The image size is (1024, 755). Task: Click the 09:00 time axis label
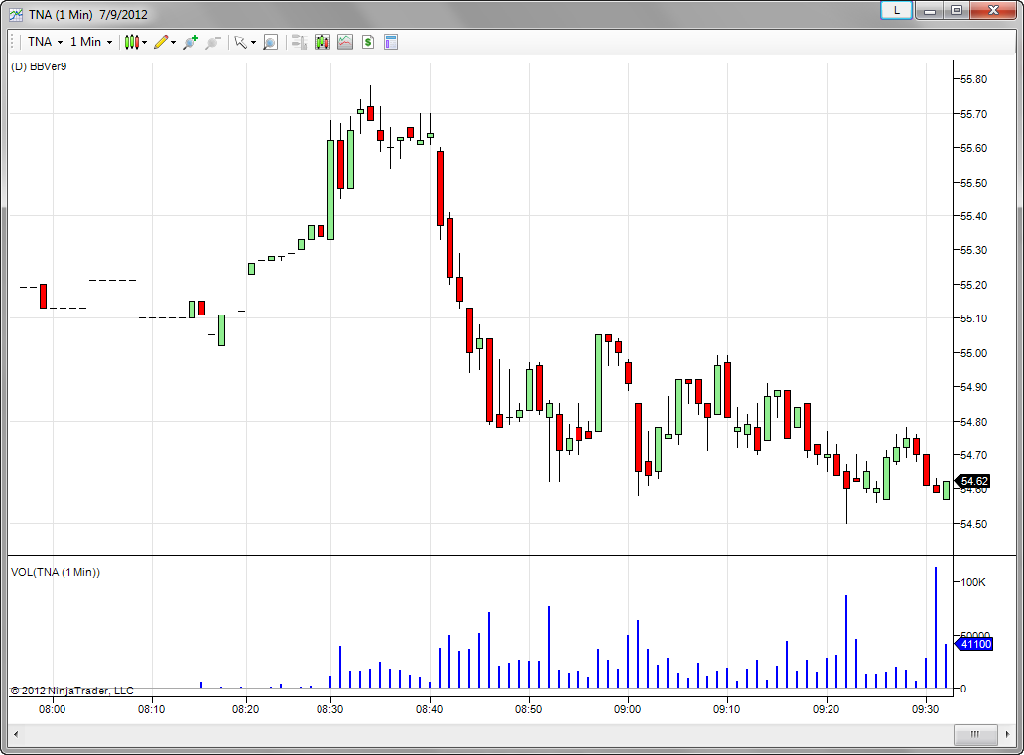point(627,710)
